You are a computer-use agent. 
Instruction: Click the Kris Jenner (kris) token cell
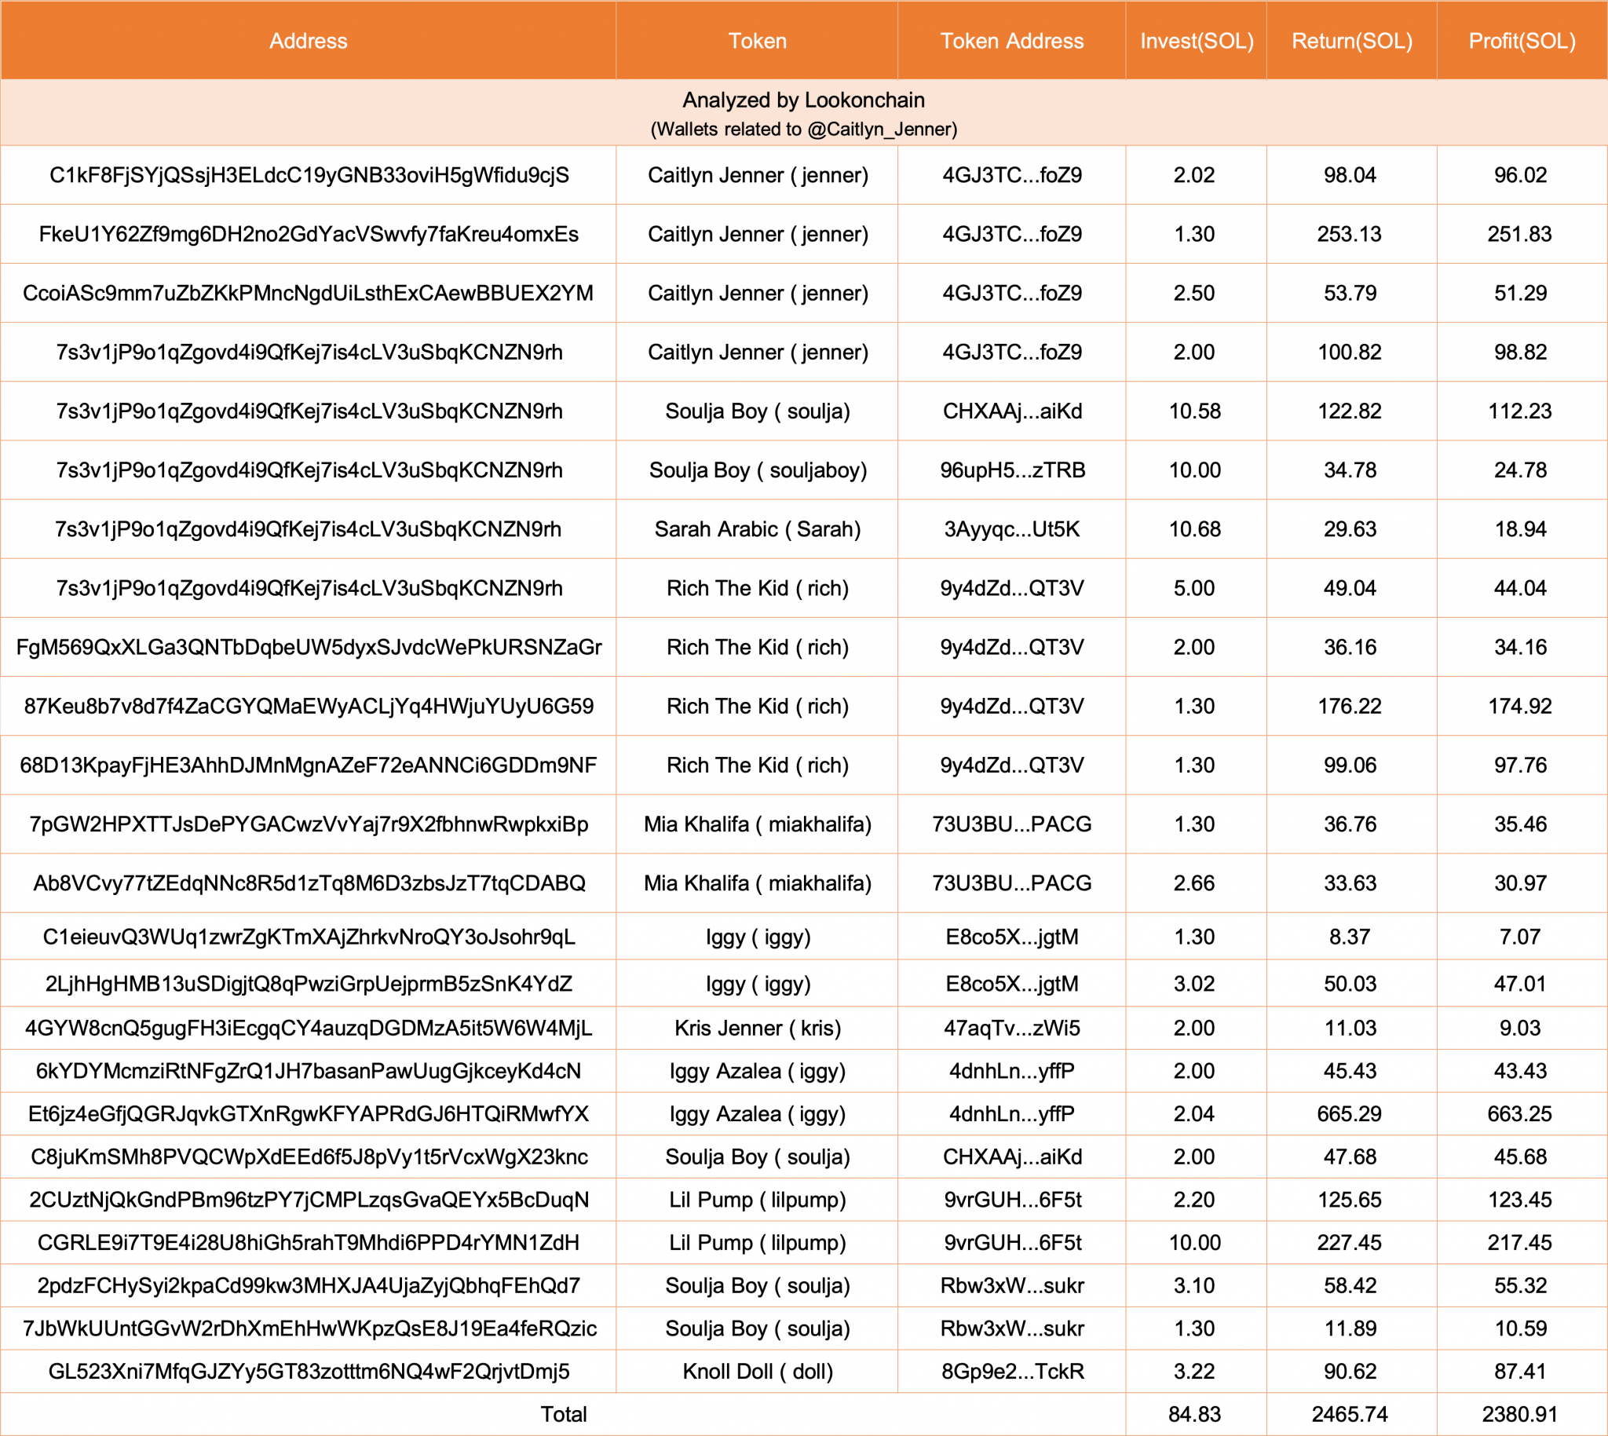[757, 1028]
